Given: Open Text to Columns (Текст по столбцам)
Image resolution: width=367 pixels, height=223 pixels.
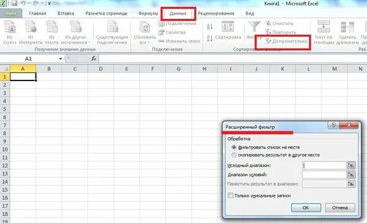Looking at the screenshot, I should [324, 32].
